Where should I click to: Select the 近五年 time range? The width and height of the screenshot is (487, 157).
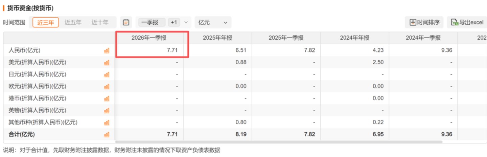(73, 22)
